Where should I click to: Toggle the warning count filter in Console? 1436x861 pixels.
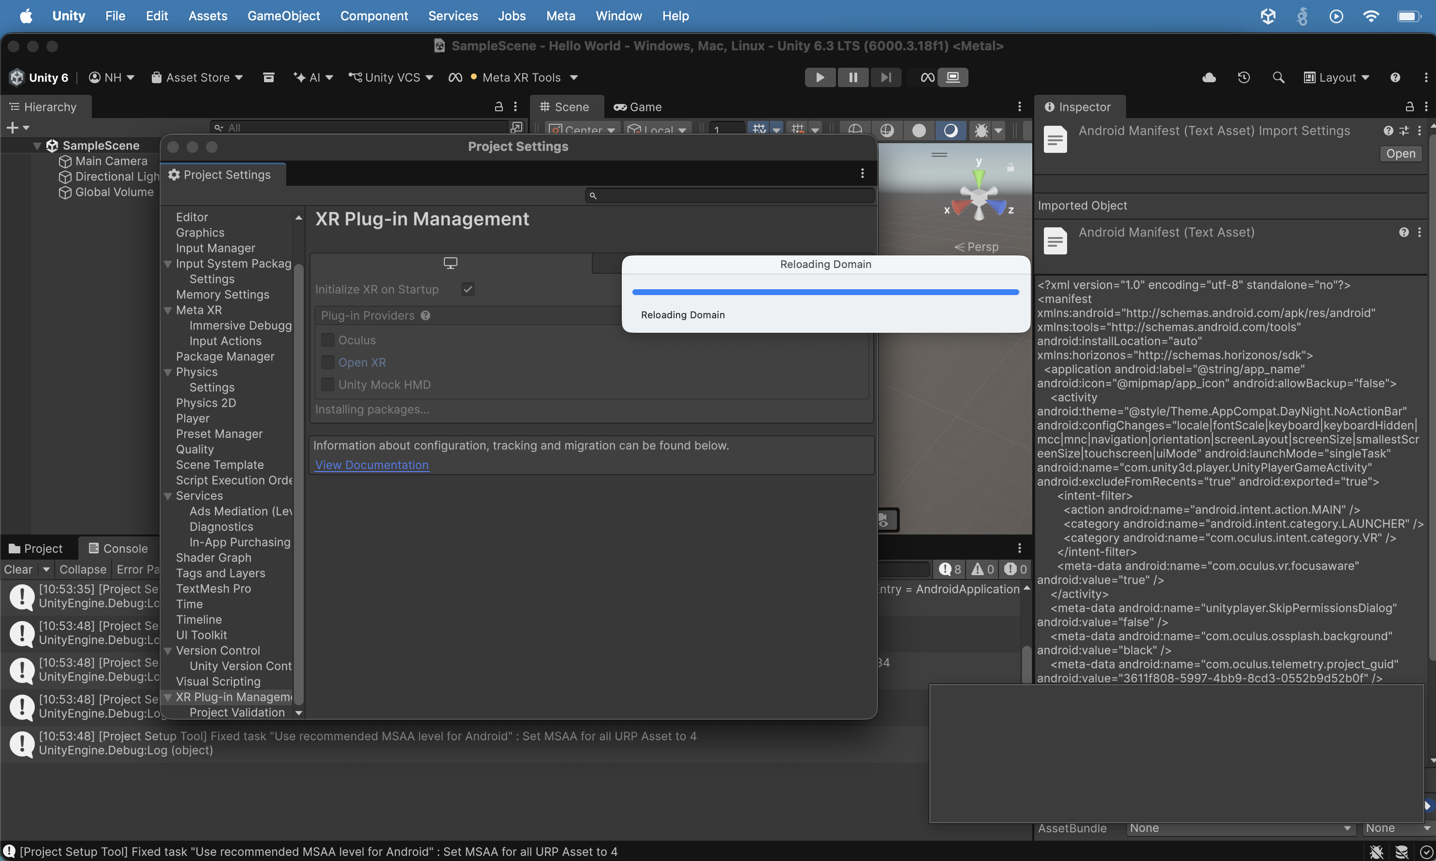point(983,569)
